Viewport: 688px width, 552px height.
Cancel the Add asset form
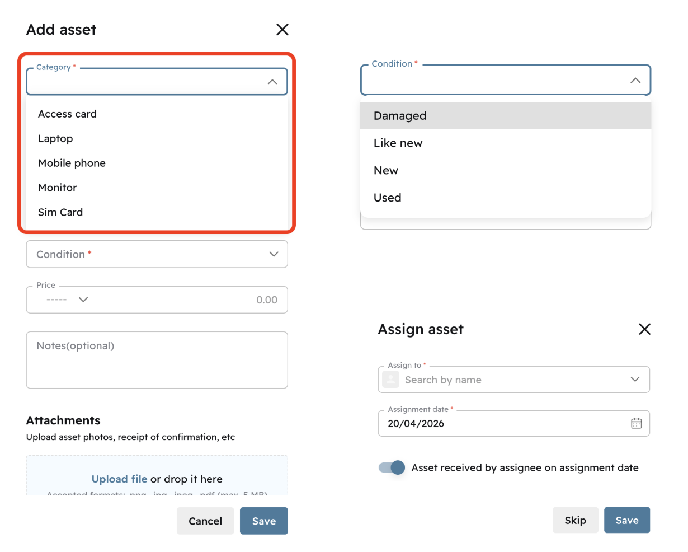click(205, 521)
